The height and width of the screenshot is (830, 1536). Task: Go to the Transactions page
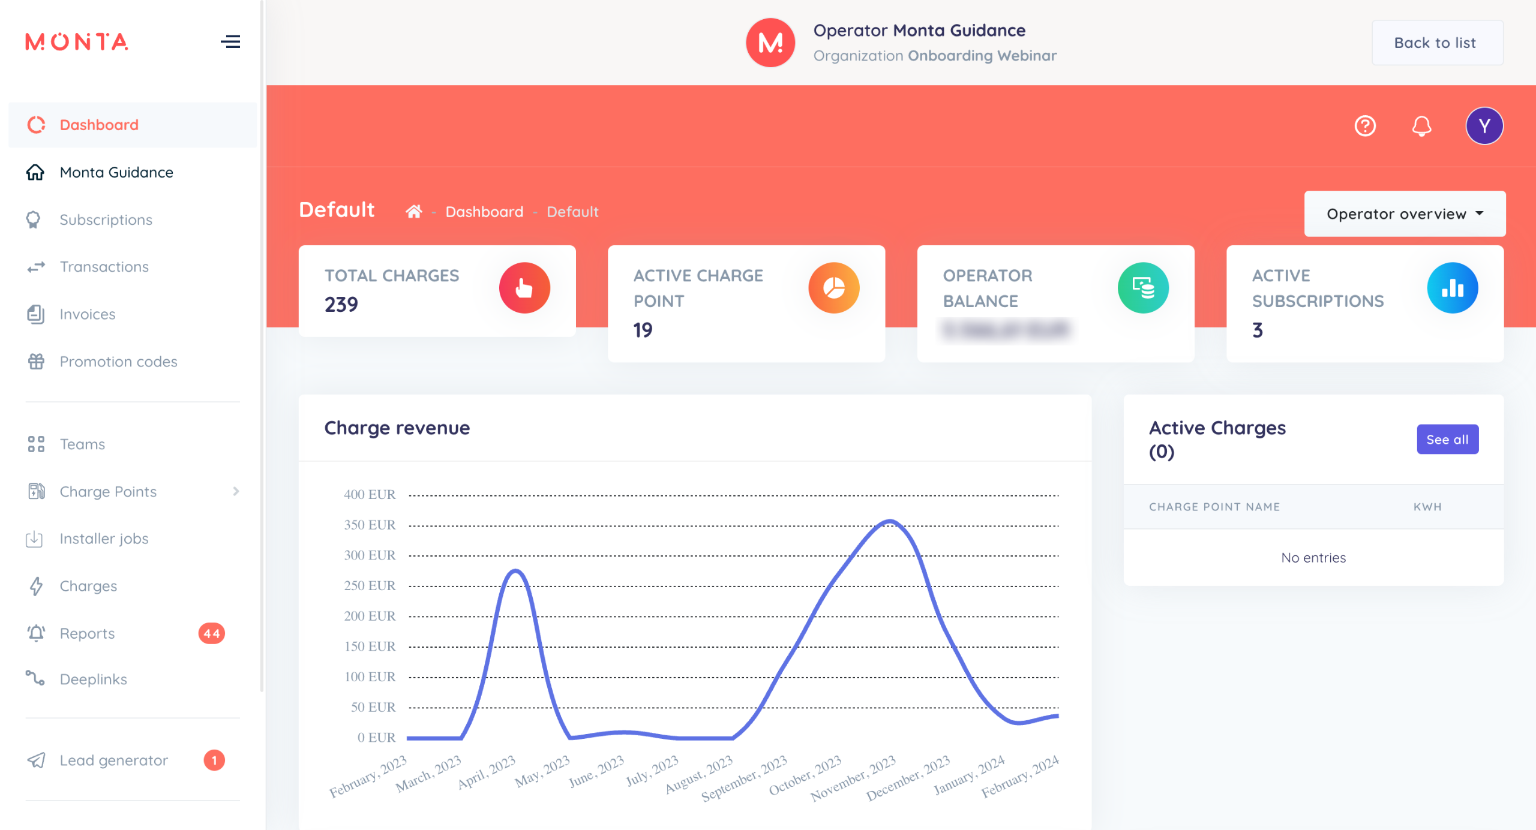[x=104, y=267]
